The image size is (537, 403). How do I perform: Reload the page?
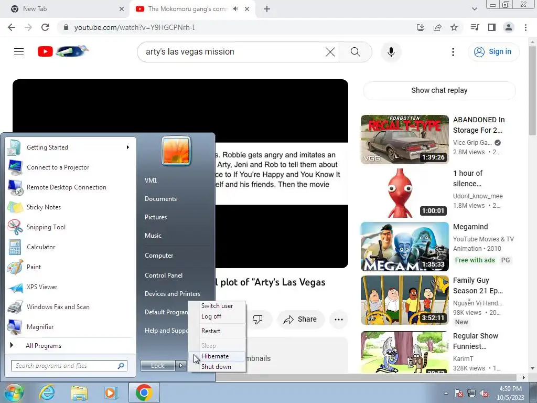click(x=45, y=27)
